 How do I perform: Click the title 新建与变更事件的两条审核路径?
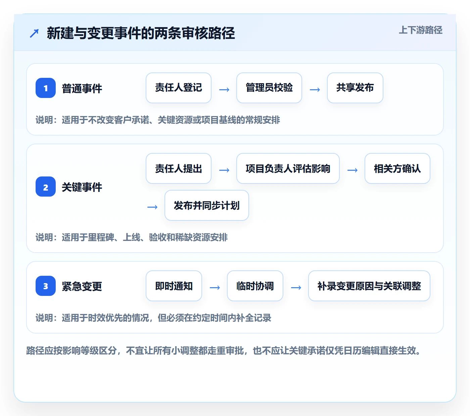[141, 33]
